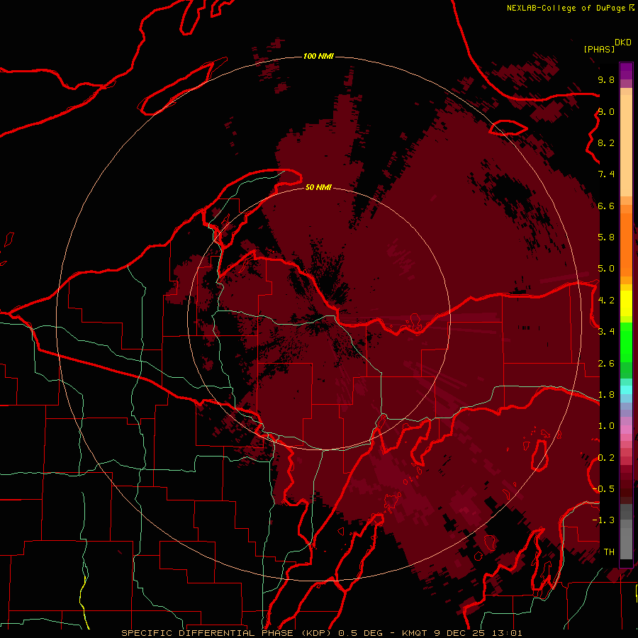The width and height of the screenshot is (638, 638).
Task: Click the 0.2 value on the color scale
Action: (x=606, y=457)
